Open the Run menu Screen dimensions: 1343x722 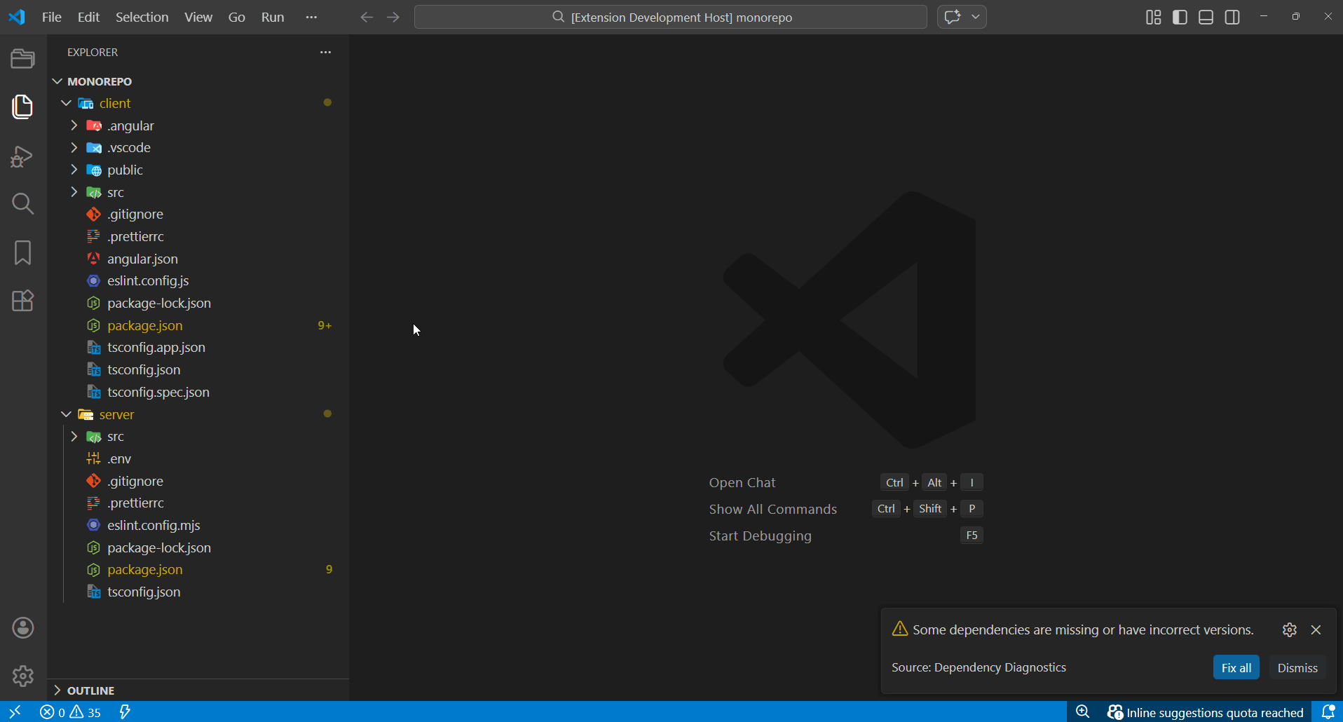pyautogui.click(x=273, y=17)
